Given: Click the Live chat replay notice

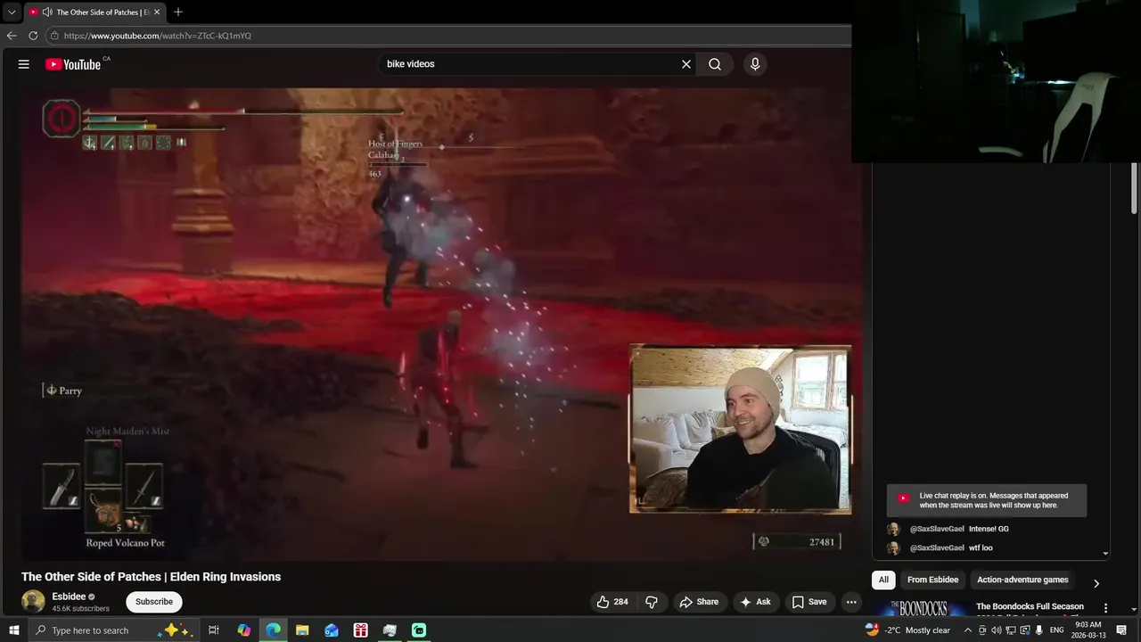Looking at the screenshot, I should coord(987,500).
